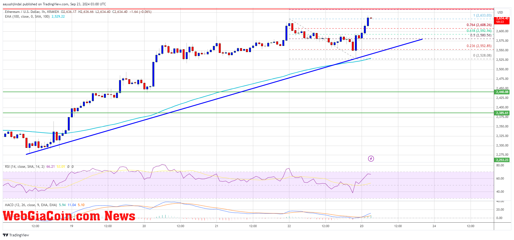Click the date label 23 on time axis
This screenshot has height=240, width=514.
point(362,226)
